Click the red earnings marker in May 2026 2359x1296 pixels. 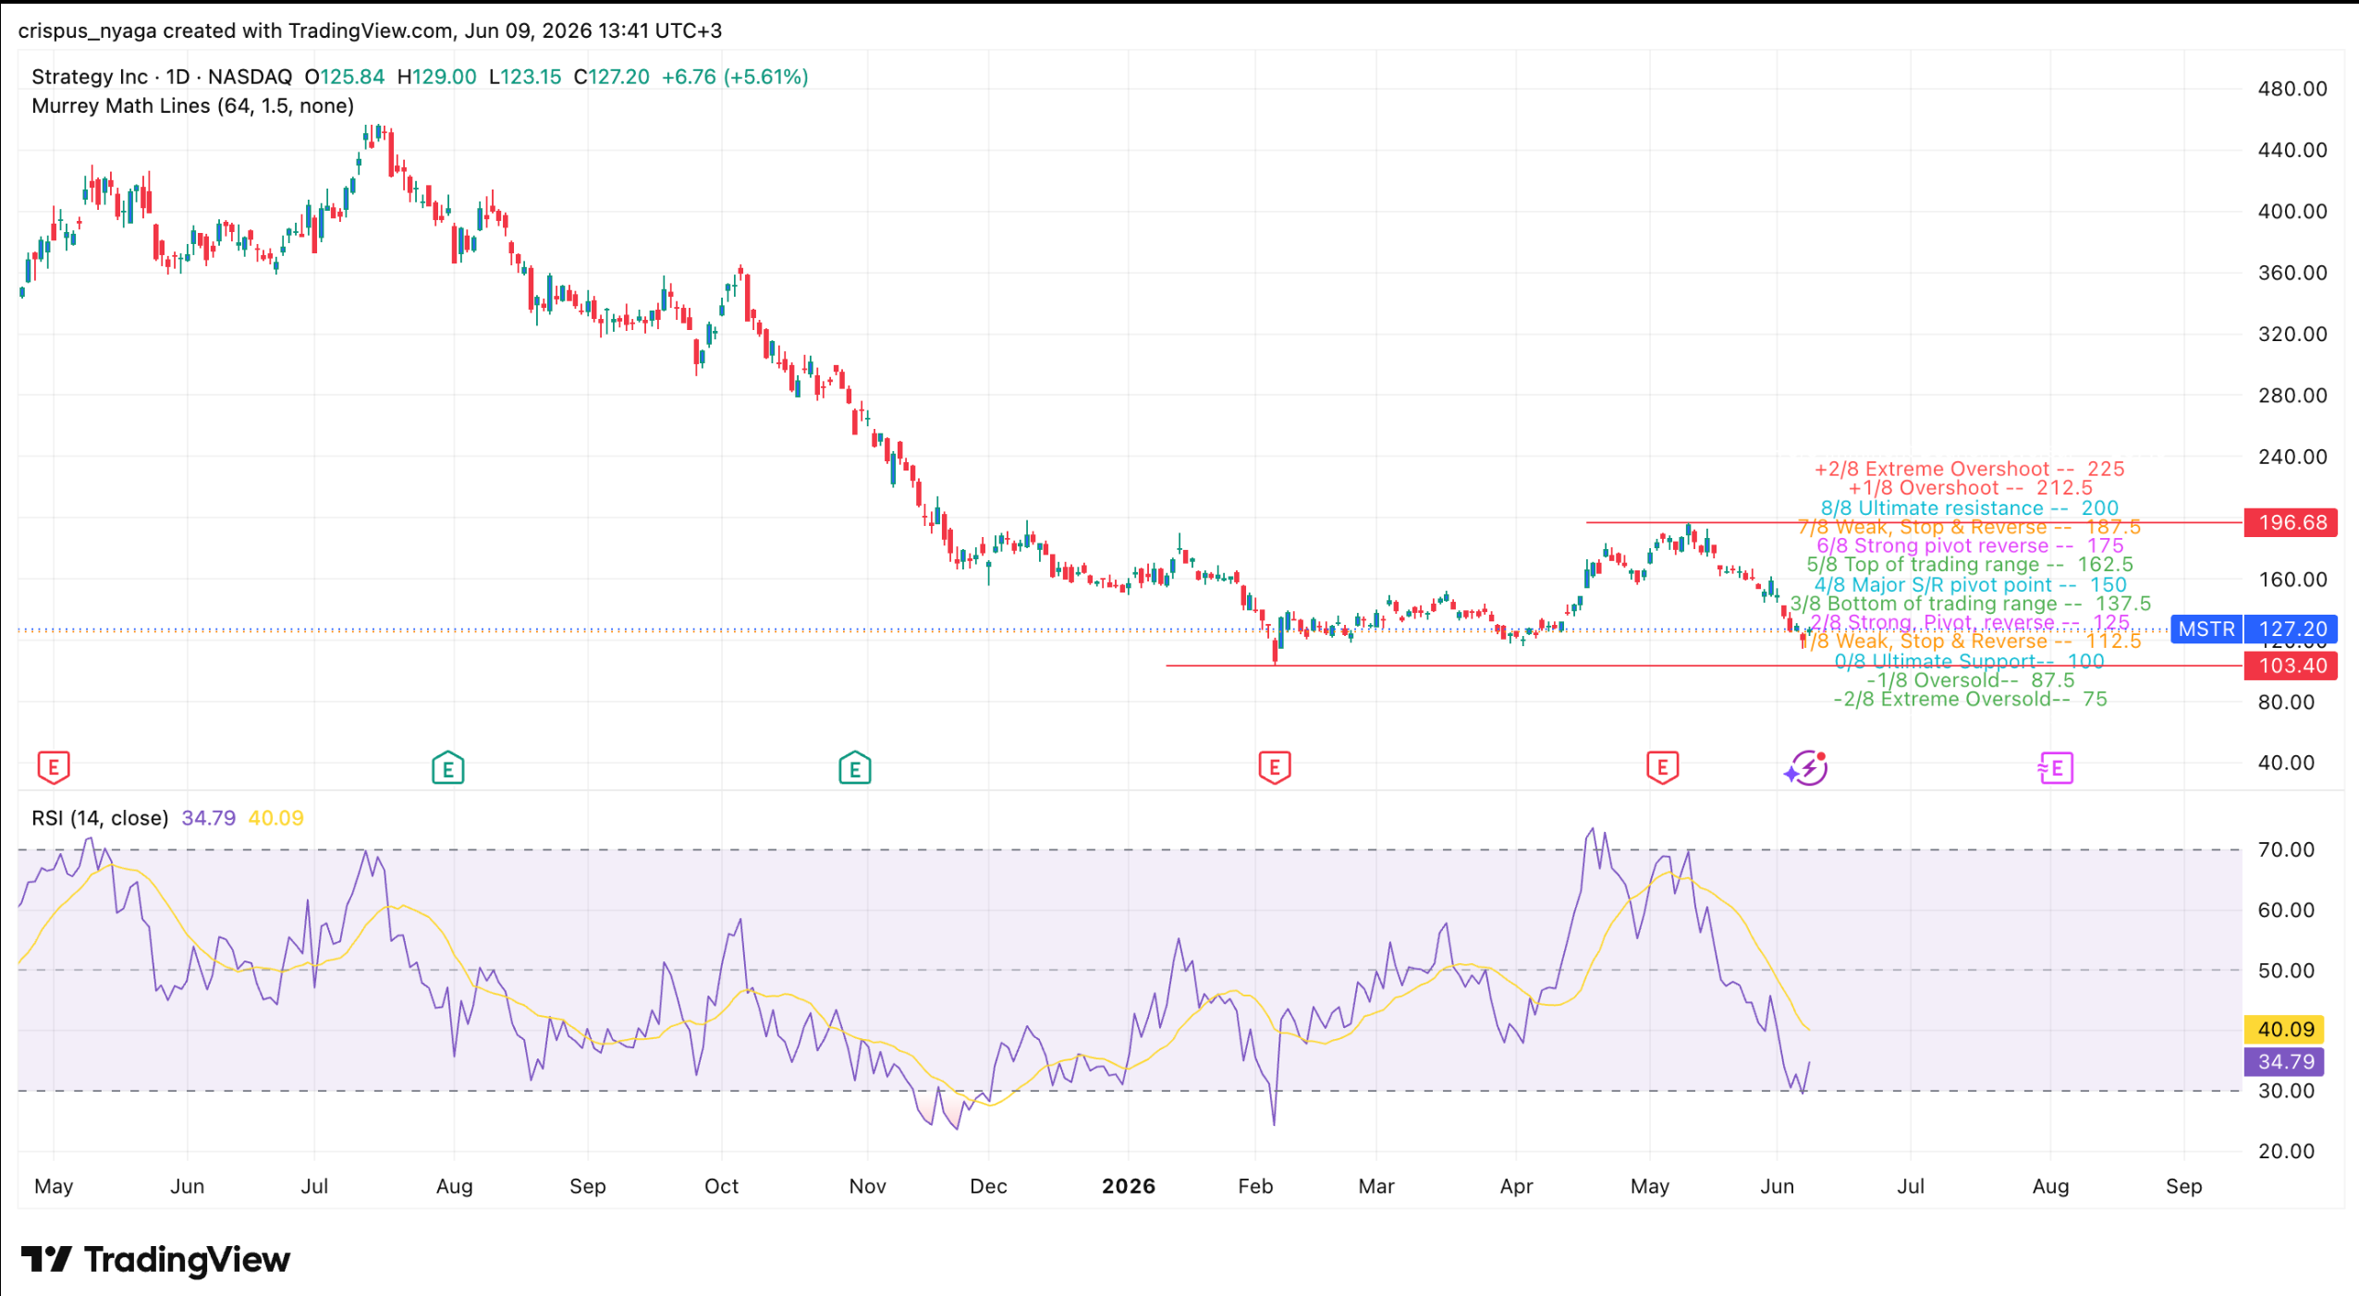click(x=1663, y=767)
